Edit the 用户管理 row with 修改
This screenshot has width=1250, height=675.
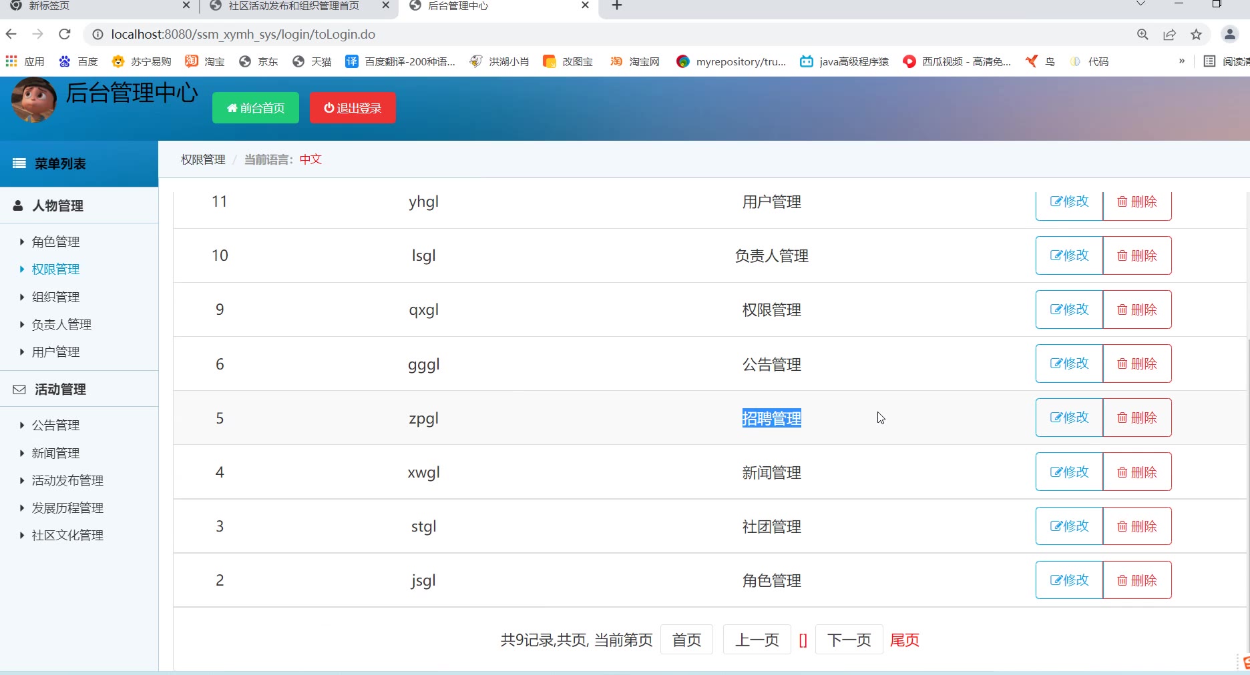pyautogui.click(x=1069, y=205)
